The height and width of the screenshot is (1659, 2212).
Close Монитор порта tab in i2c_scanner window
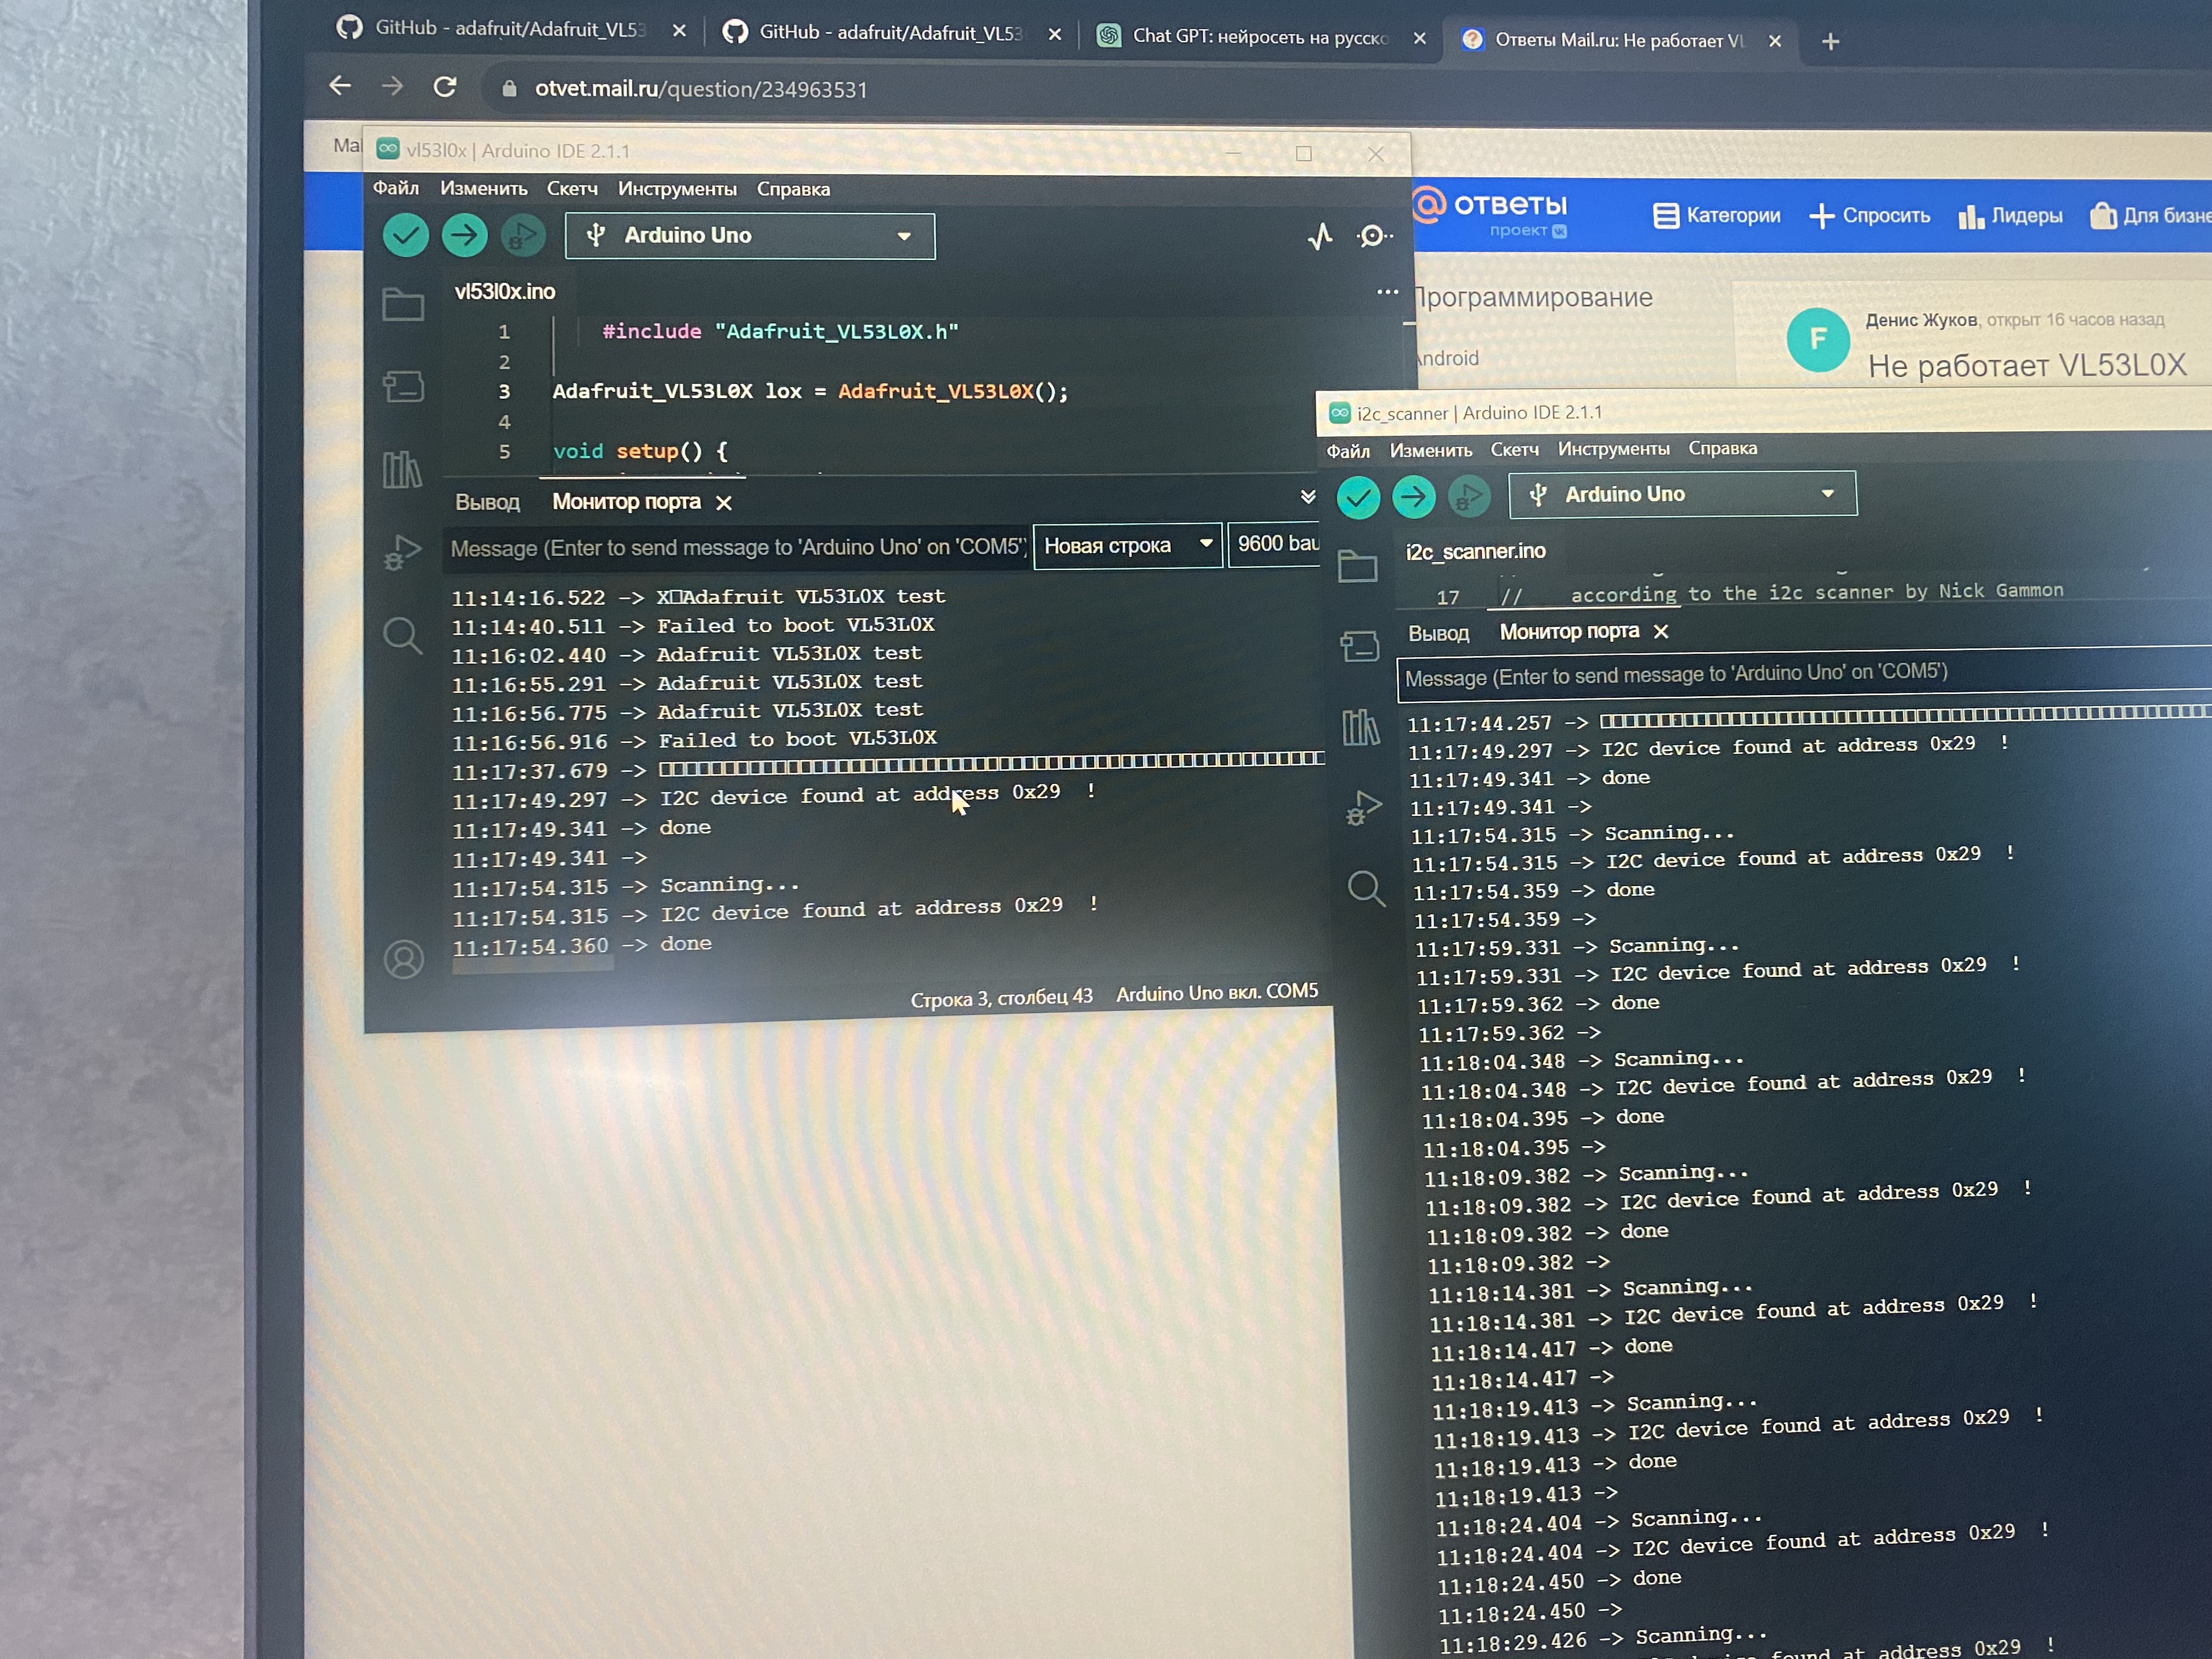point(1661,631)
